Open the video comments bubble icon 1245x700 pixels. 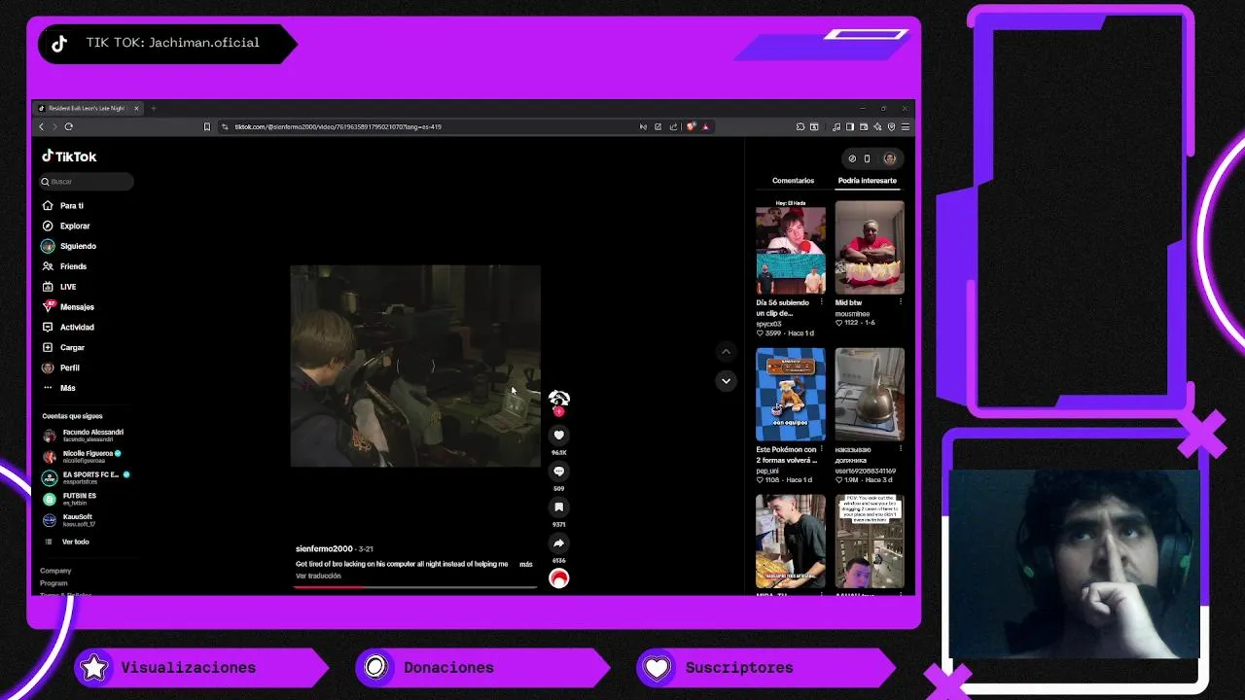tap(558, 472)
